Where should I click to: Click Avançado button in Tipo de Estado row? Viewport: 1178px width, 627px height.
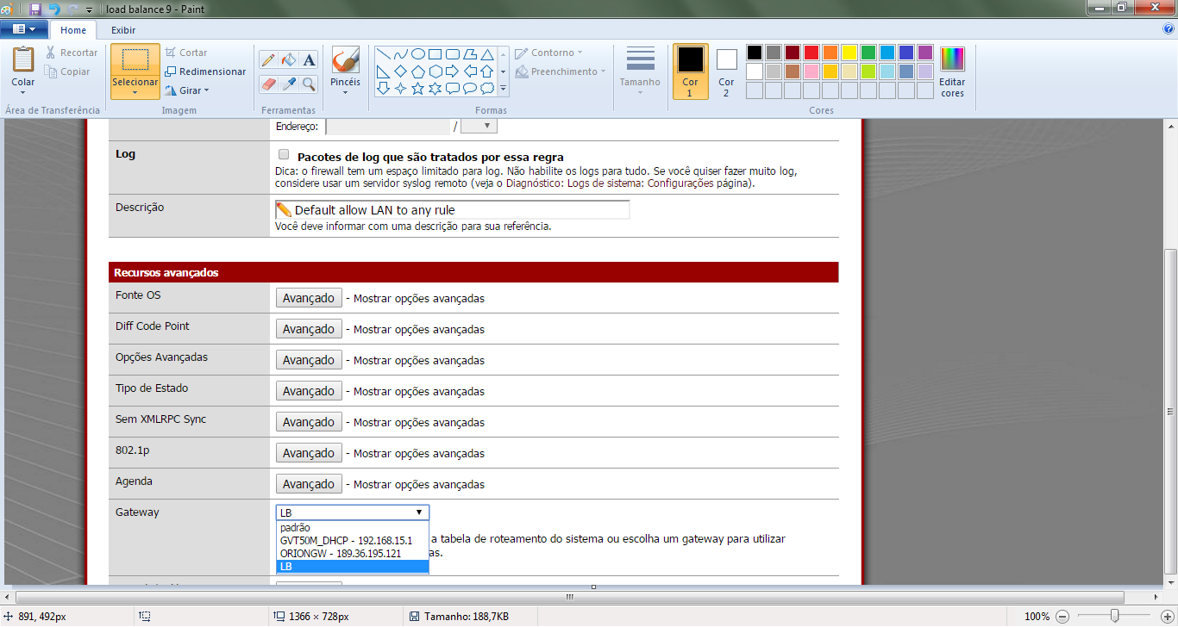click(x=309, y=391)
